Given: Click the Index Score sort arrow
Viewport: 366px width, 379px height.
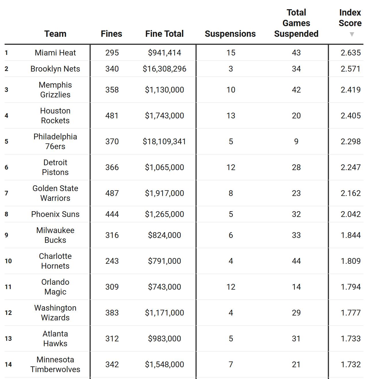Looking at the screenshot, I should pyautogui.click(x=352, y=34).
